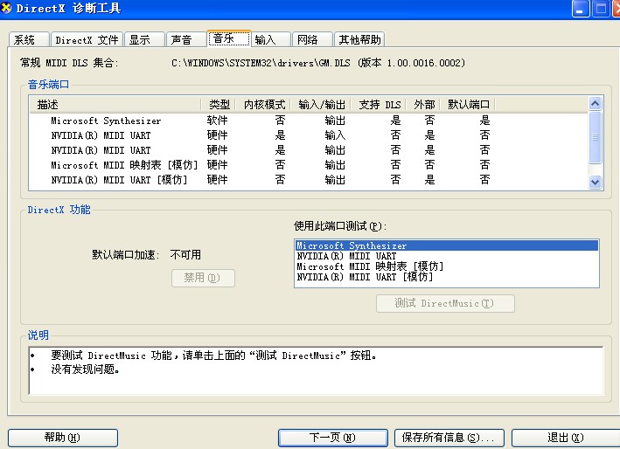Select Microsoft Synthesizer row in ports table
This screenshot has height=449, width=620.
(309, 121)
